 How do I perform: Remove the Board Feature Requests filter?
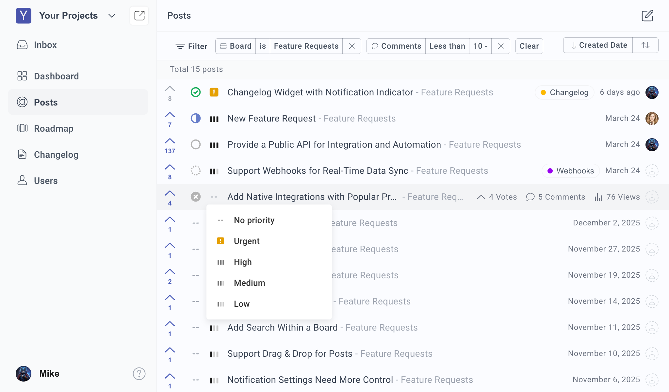pyautogui.click(x=351, y=46)
